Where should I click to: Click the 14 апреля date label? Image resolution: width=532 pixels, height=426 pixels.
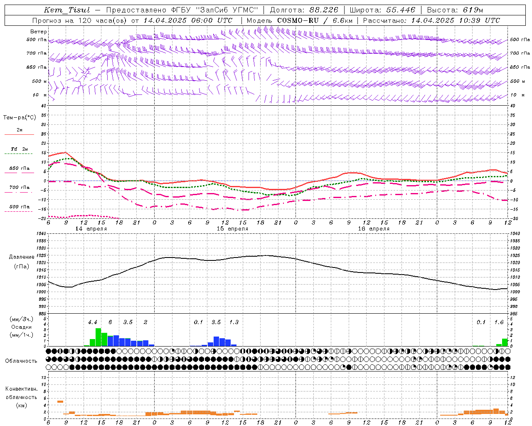[x=91, y=229]
